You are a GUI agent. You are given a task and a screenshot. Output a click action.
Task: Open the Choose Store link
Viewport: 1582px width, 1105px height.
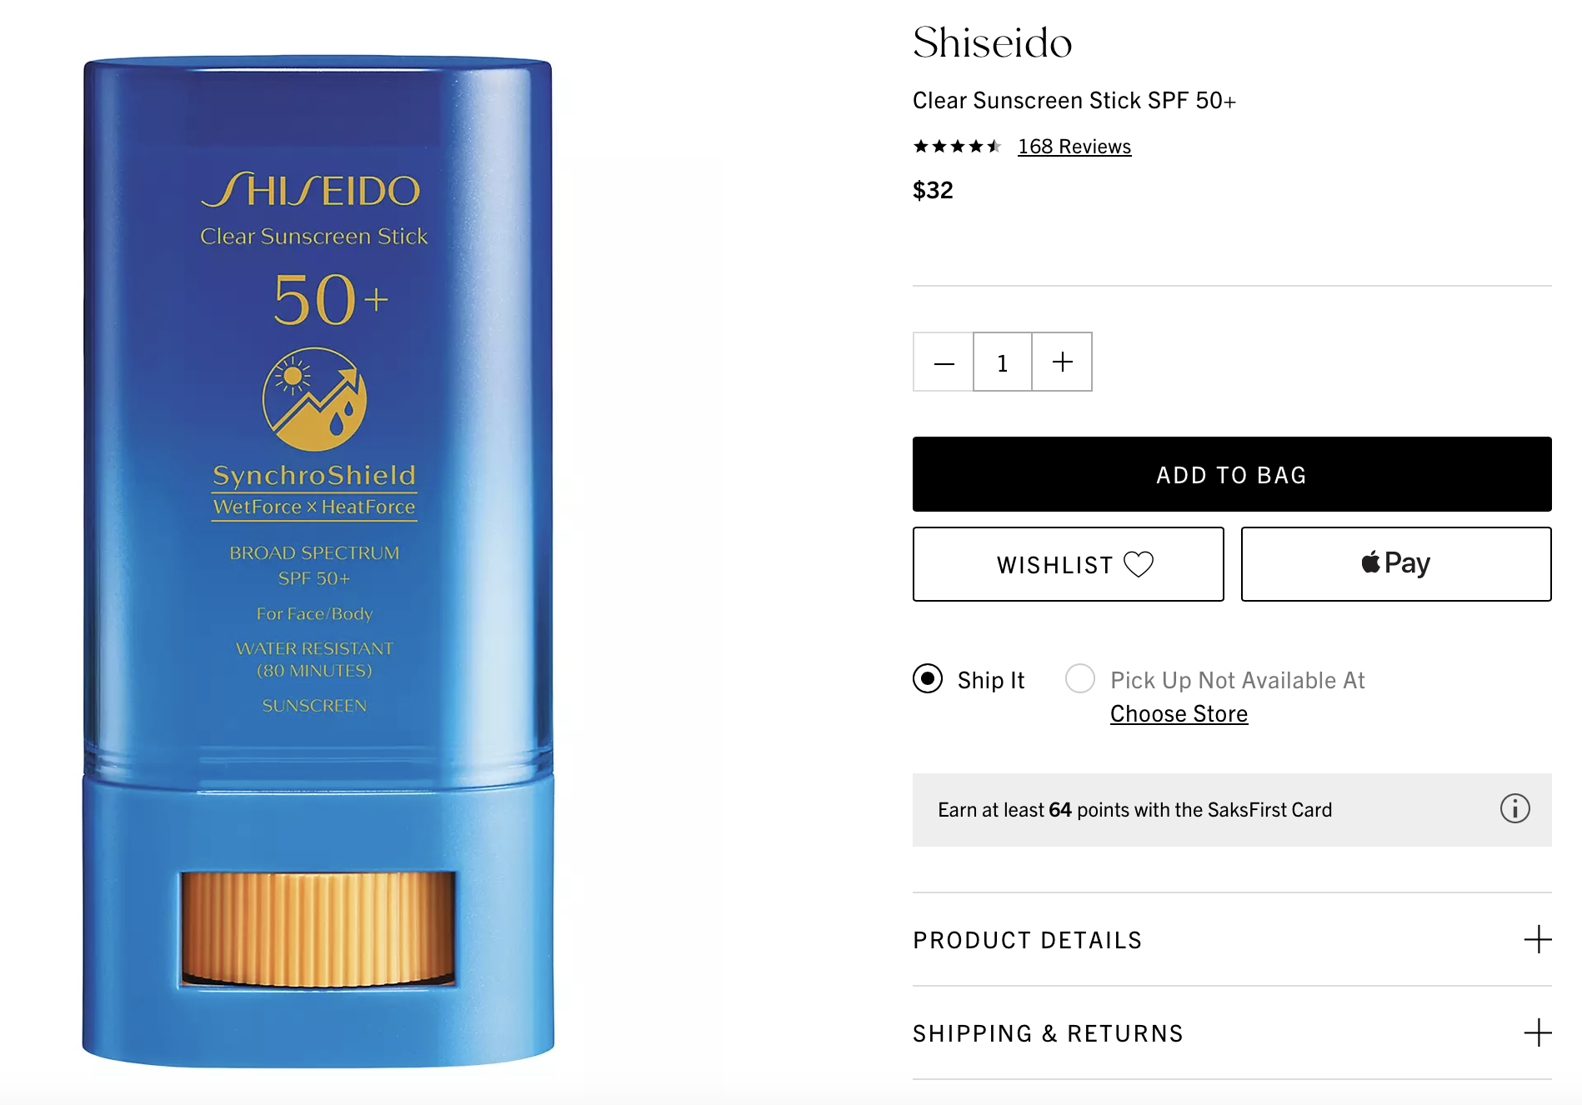[x=1179, y=714]
